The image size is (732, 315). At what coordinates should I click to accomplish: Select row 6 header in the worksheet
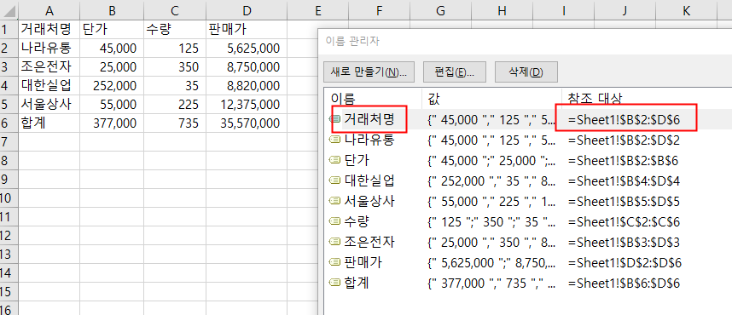point(9,123)
